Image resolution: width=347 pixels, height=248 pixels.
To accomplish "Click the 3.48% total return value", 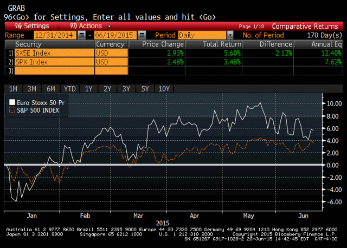I will [232, 62].
